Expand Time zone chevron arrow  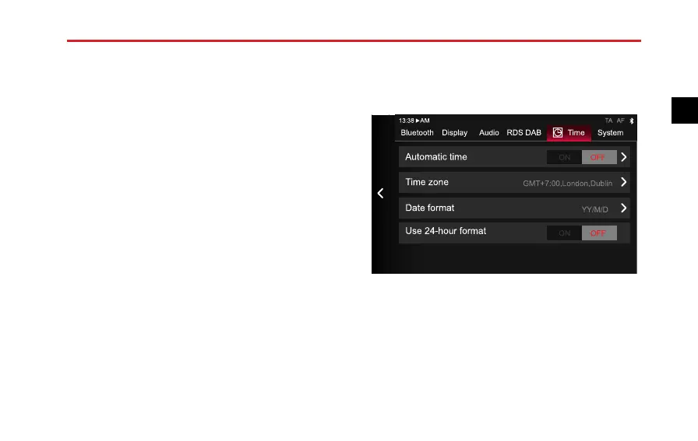point(624,182)
